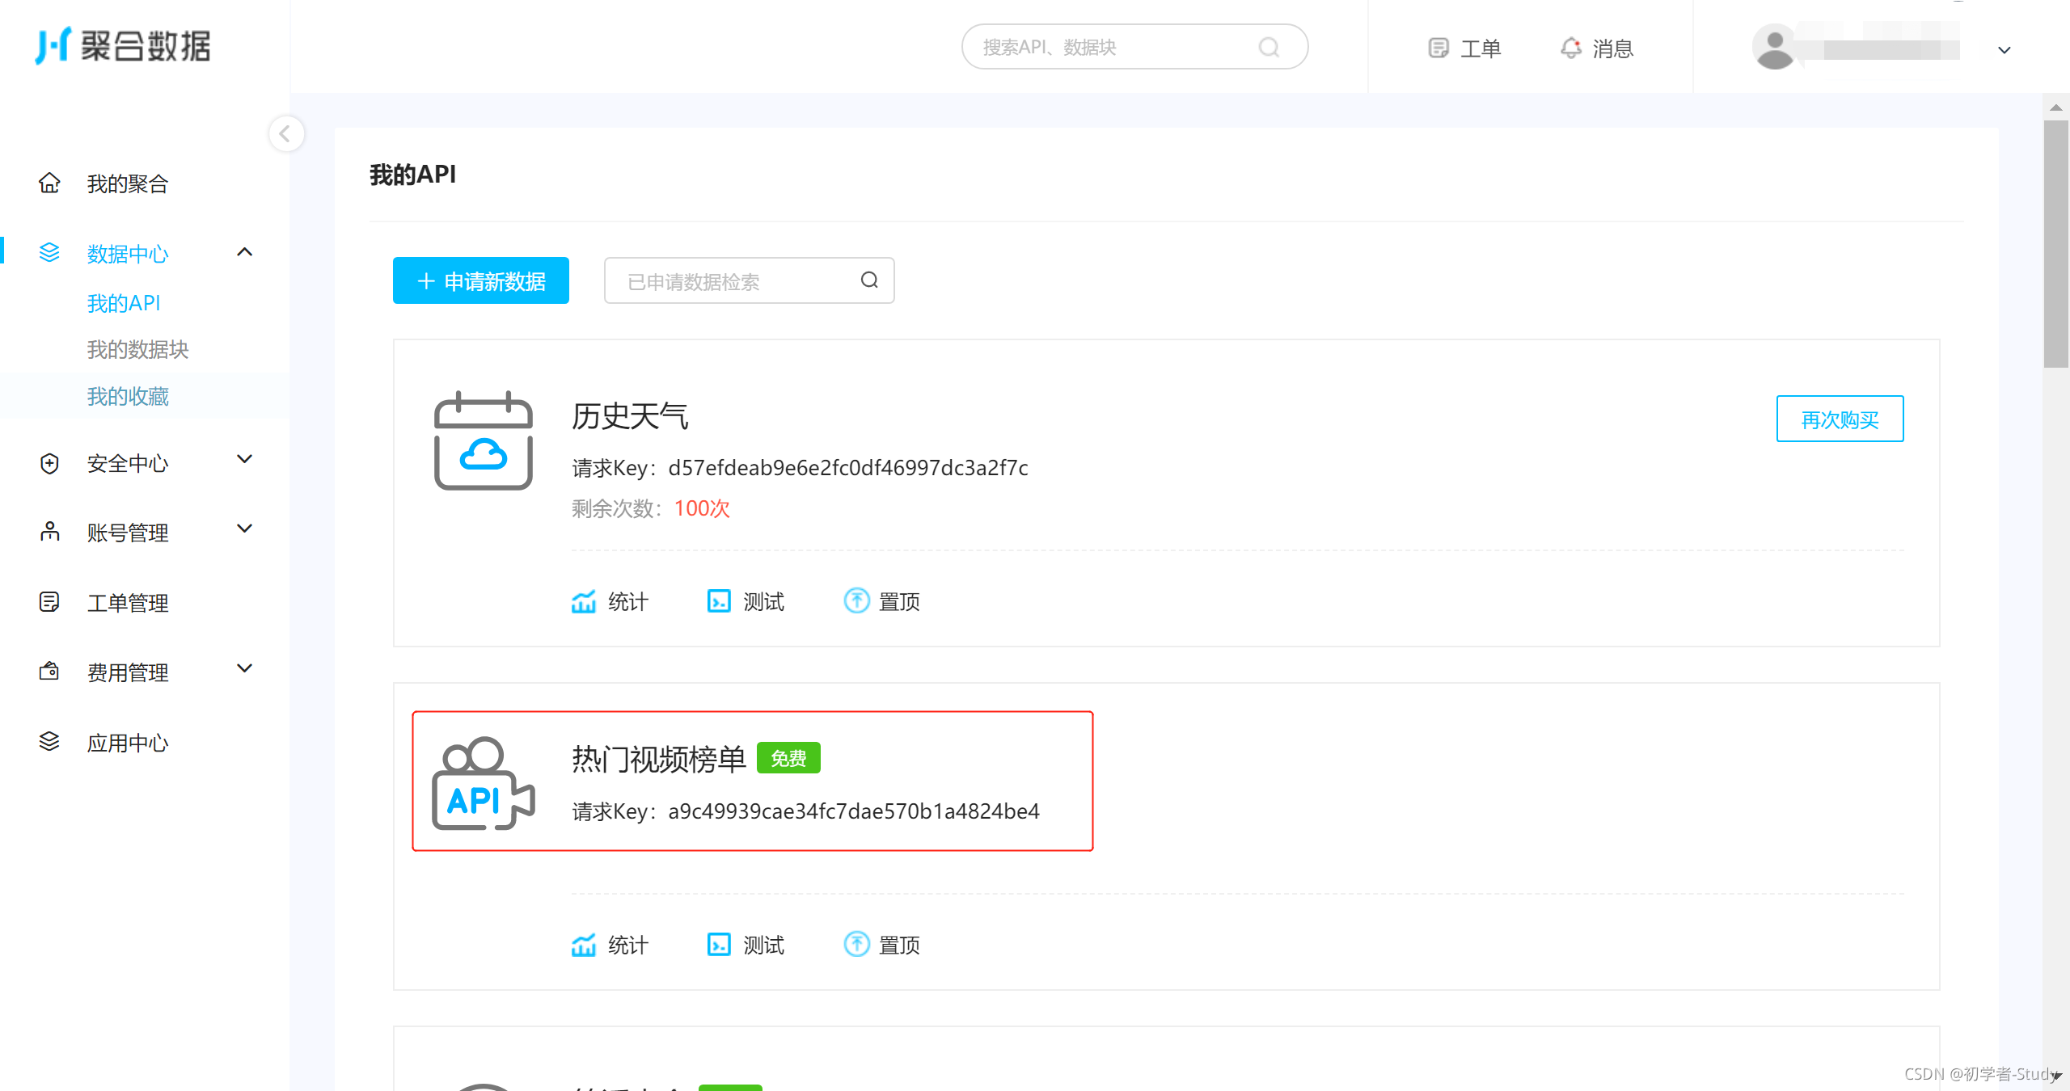Click the shield icon beside 安全中心

coord(49,463)
